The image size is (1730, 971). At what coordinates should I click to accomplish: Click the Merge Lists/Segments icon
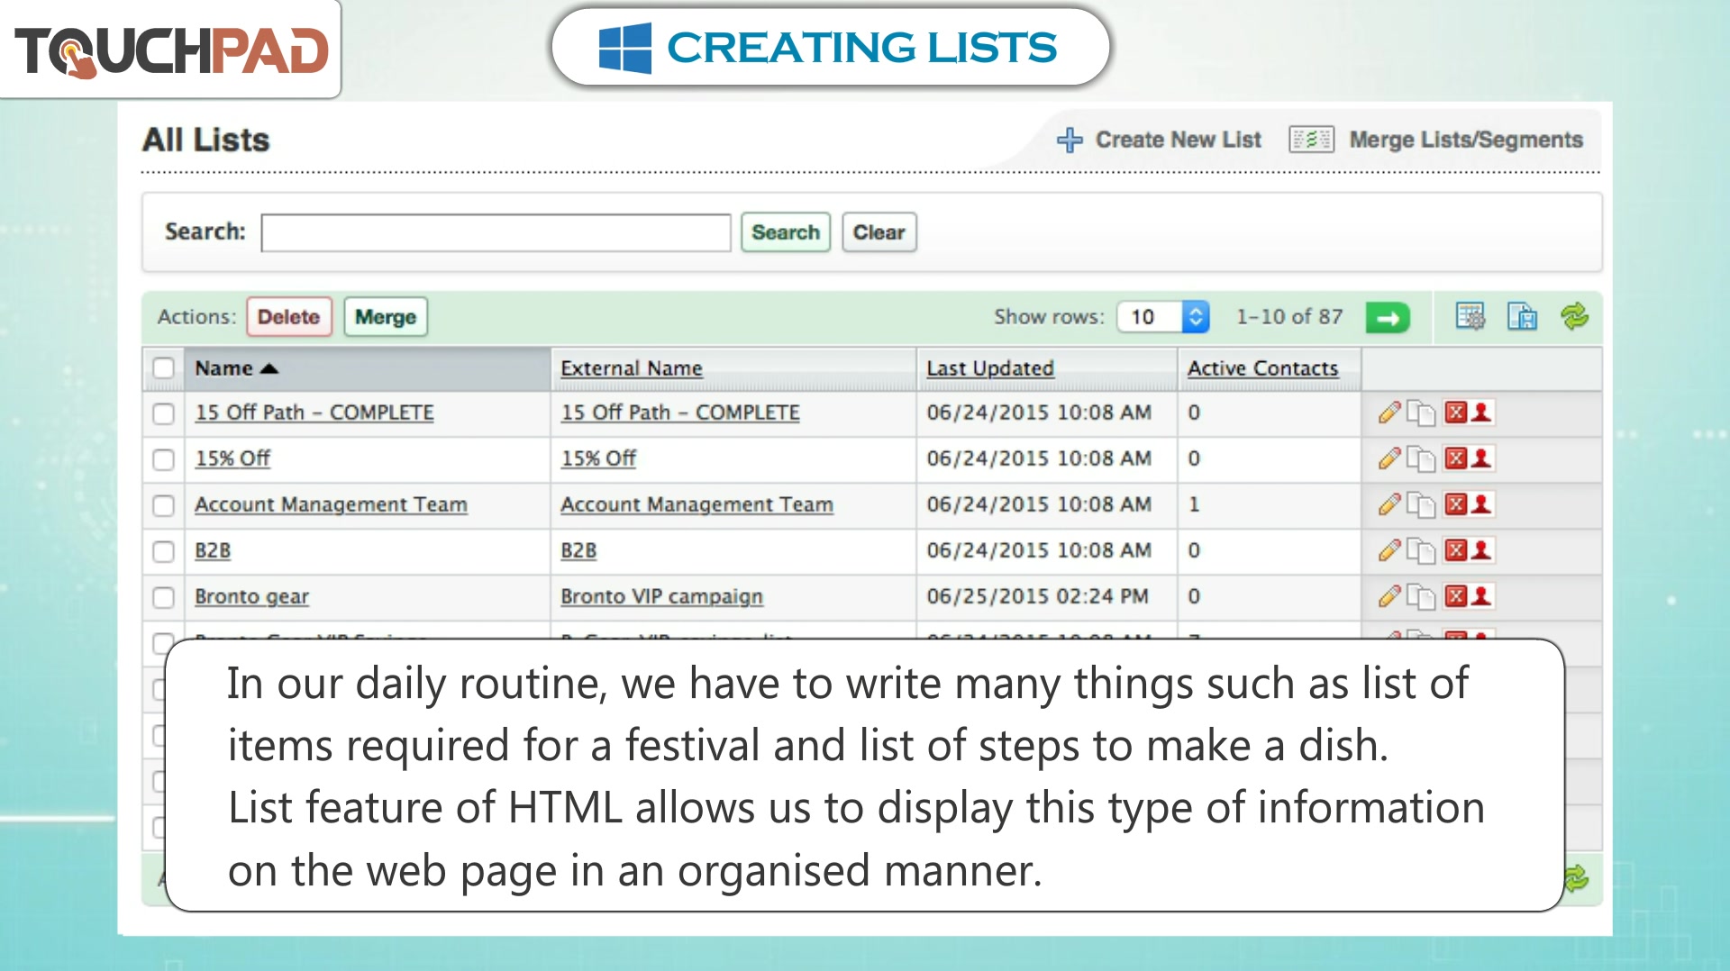coord(1311,140)
